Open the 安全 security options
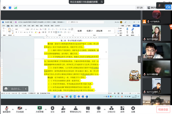This screenshot has height=114, width=172. pos(53,109)
